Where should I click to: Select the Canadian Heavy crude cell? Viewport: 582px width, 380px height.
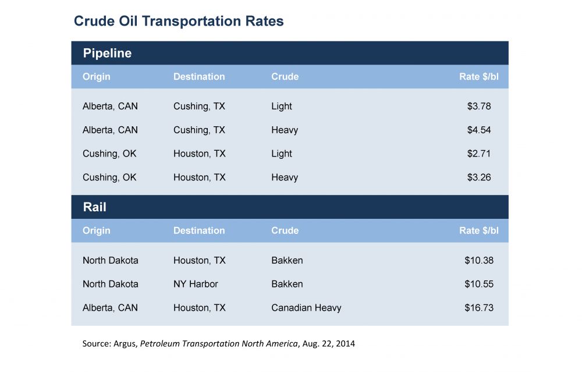306,307
